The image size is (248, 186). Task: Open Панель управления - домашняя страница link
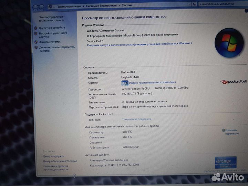pyautogui.click(x=51, y=19)
